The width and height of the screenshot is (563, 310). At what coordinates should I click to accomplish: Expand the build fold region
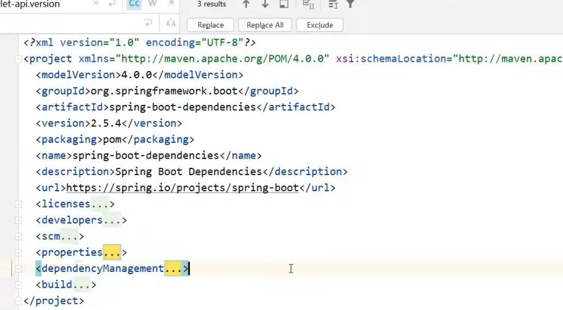pyautogui.click(x=18, y=285)
